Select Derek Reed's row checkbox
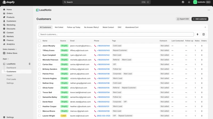 [x=39, y=102]
